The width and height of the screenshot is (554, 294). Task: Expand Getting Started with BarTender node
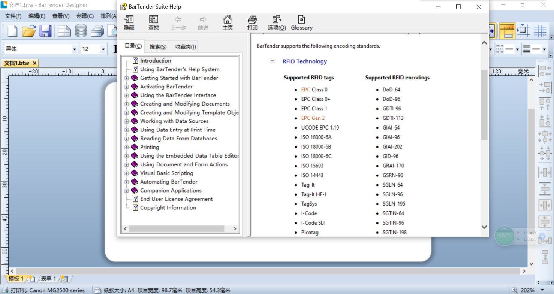coord(127,78)
